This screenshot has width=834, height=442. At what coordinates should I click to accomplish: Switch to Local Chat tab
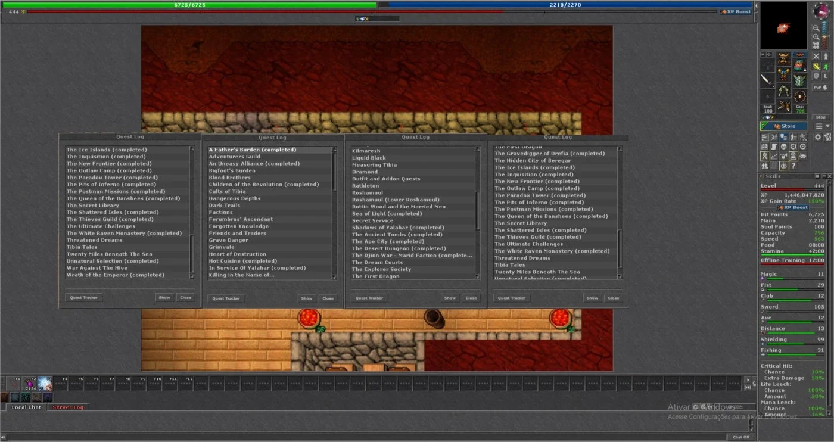pos(26,407)
